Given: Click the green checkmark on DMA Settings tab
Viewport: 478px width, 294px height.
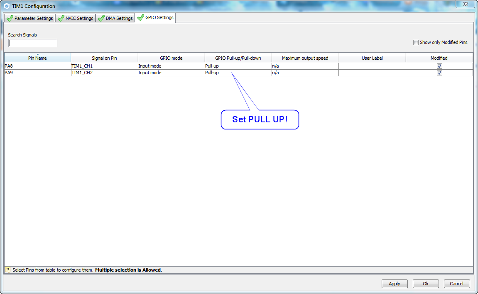Looking at the screenshot, I should coord(100,18).
